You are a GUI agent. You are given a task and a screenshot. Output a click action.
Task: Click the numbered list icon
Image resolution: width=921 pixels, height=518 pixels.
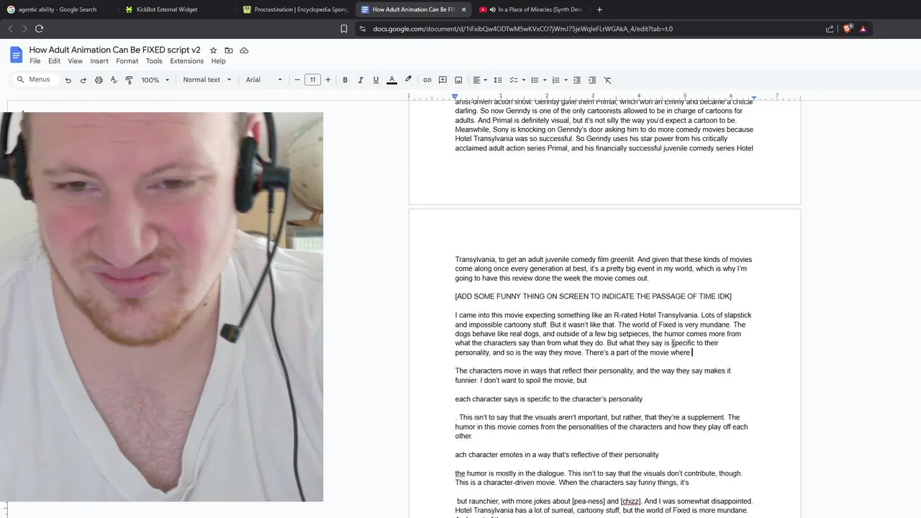point(555,80)
